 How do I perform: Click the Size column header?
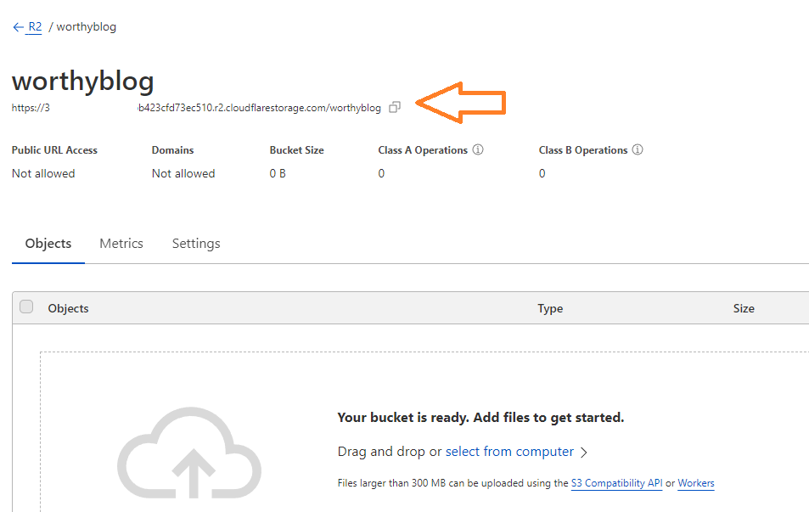744,309
